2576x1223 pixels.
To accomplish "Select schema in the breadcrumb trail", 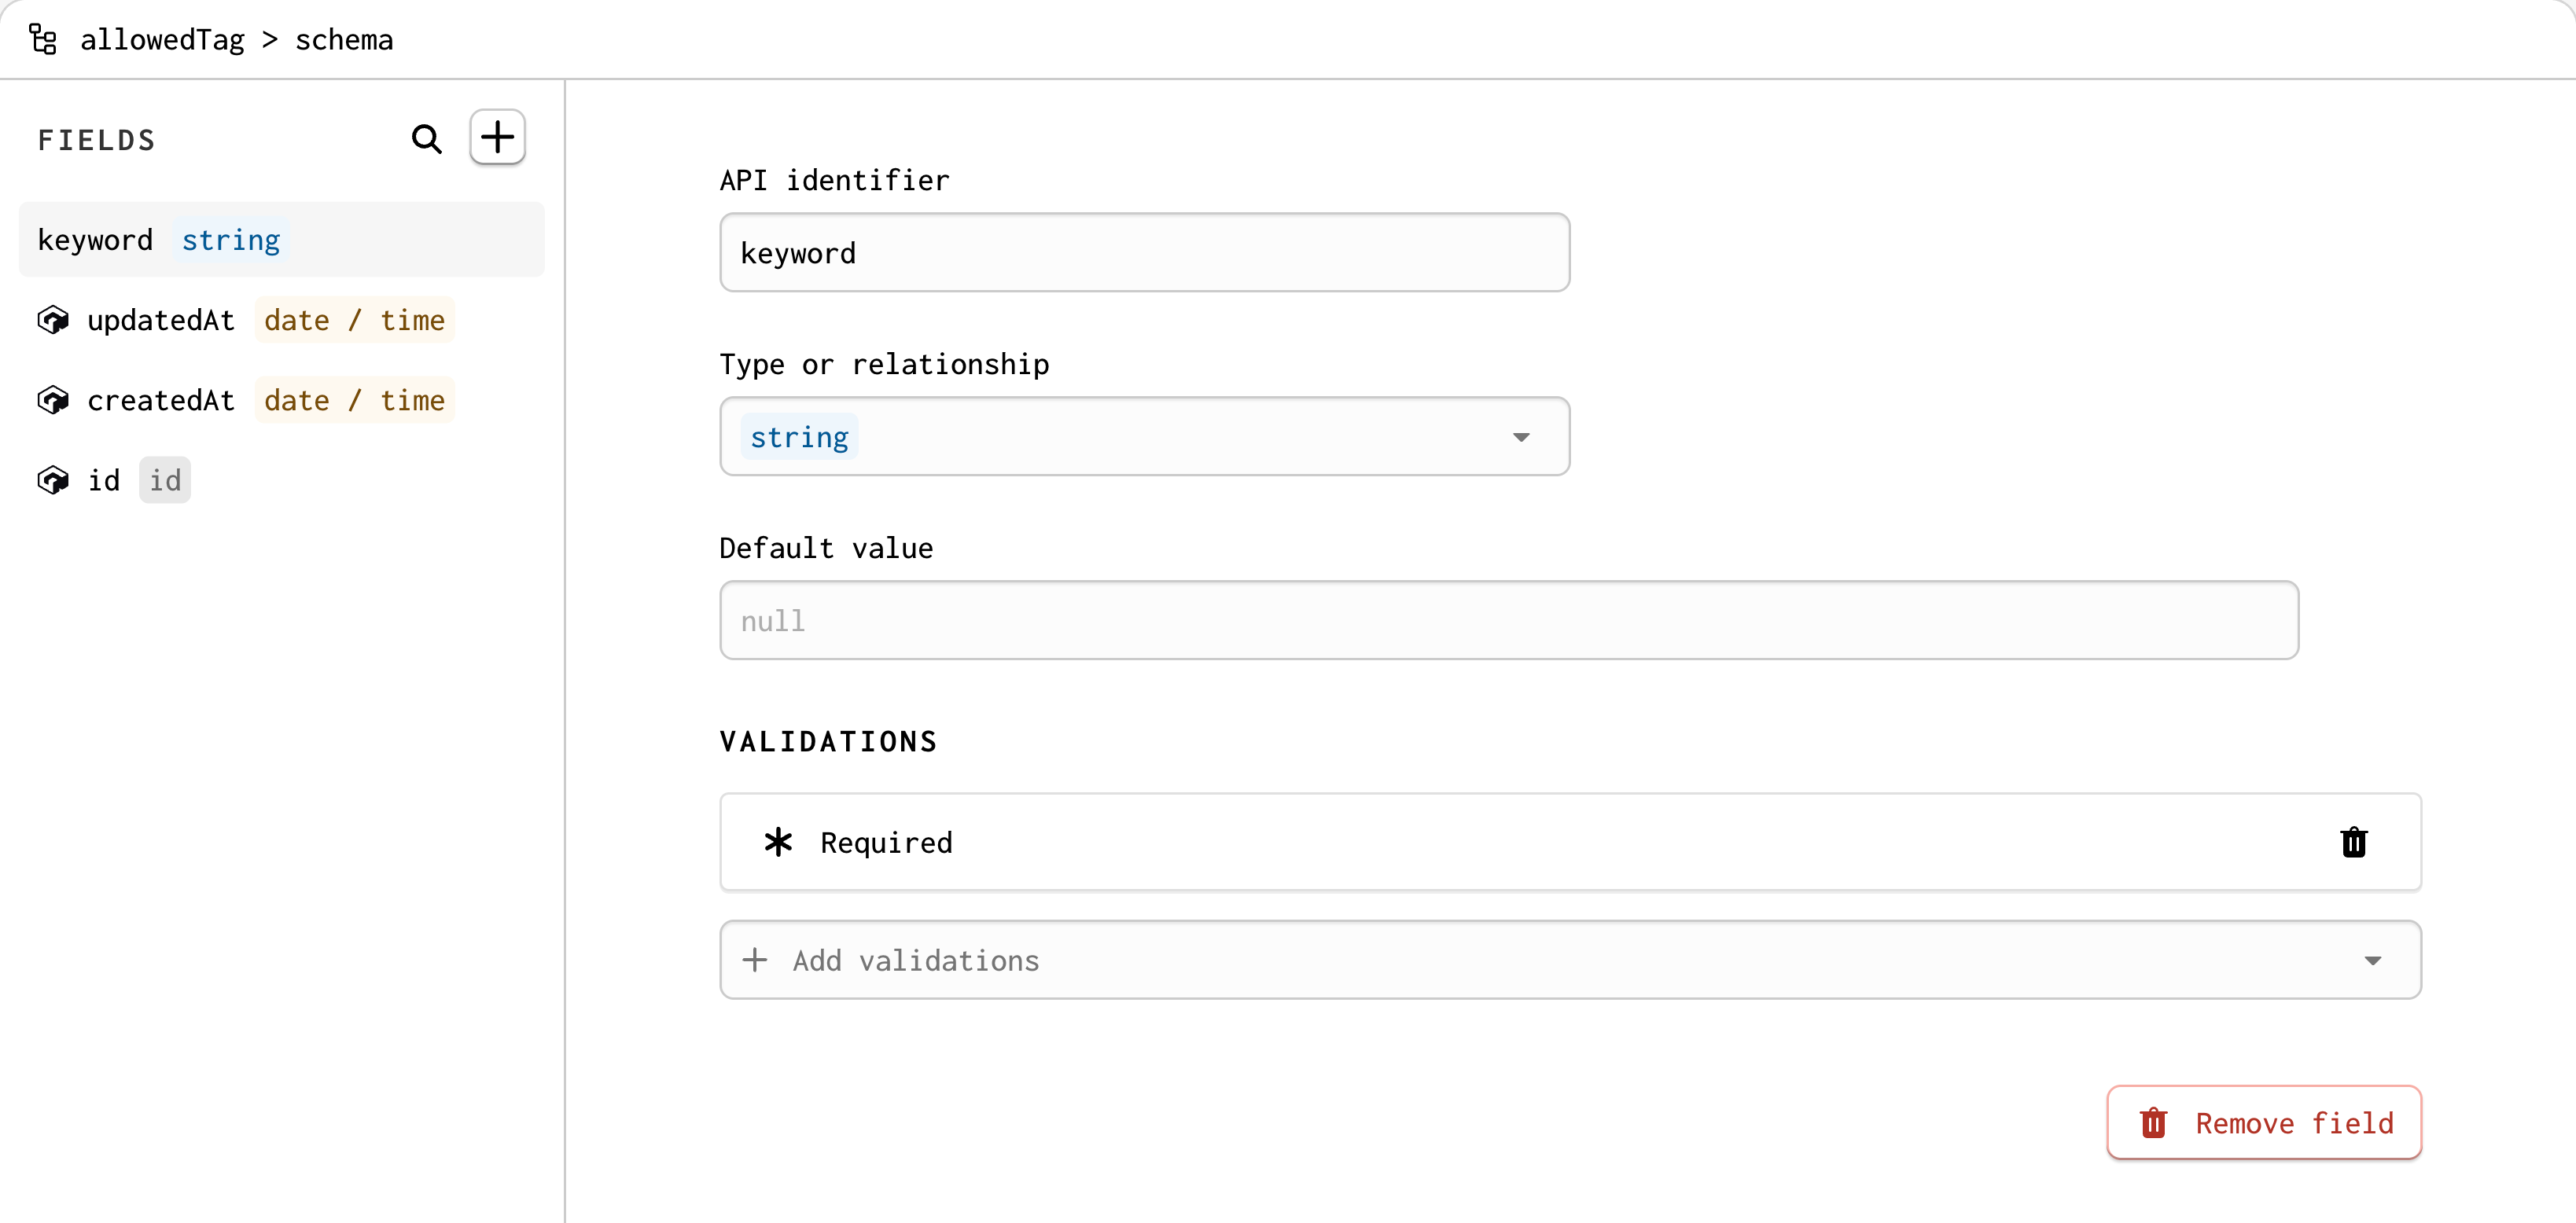I will pyautogui.click(x=344, y=40).
